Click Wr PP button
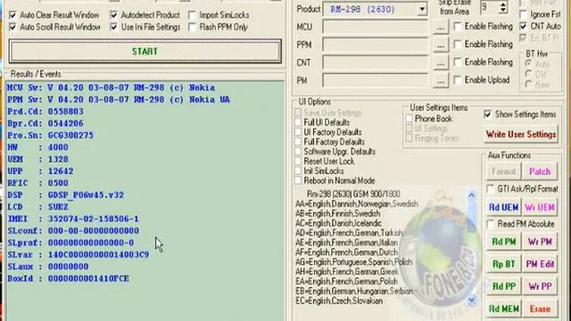This screenshot has height=321, width=571. click(x=540, y=286)
